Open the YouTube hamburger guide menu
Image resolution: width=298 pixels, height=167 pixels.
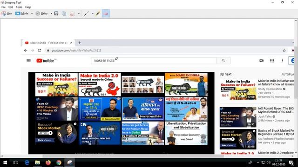pos(28,61)
